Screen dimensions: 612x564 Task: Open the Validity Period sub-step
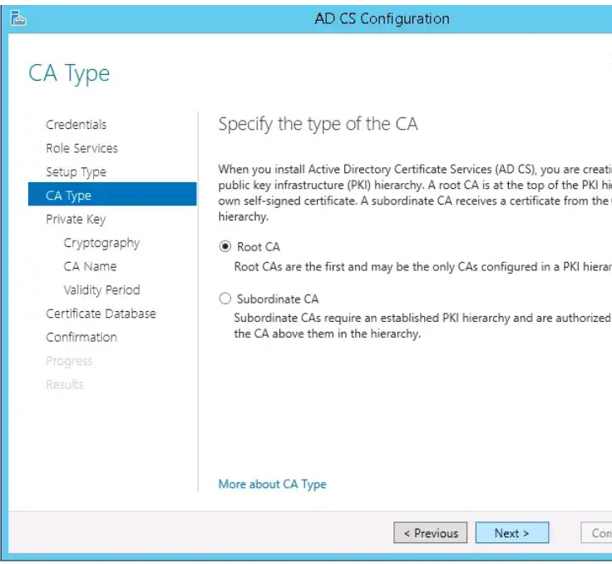102,289
